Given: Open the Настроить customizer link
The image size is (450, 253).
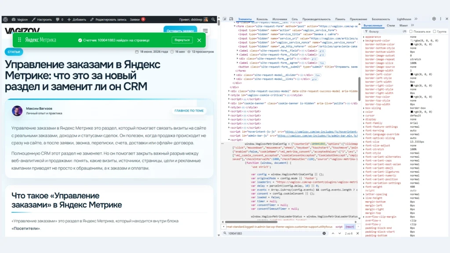Looking at the screenshot, I should [x=42, y=19].
